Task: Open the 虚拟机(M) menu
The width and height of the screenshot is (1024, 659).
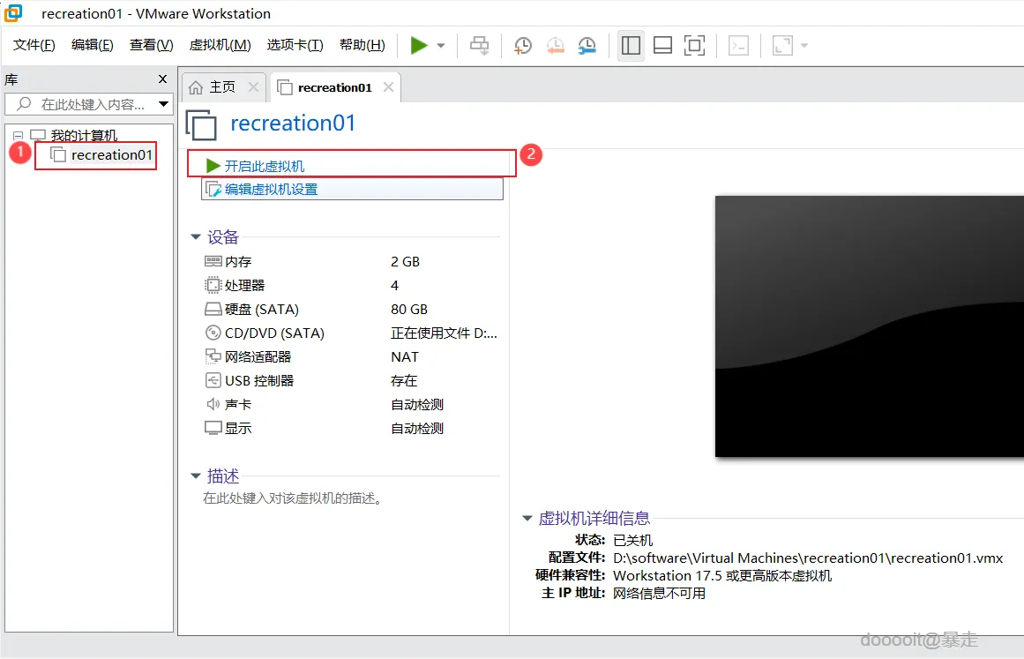Action: [220, 45]
